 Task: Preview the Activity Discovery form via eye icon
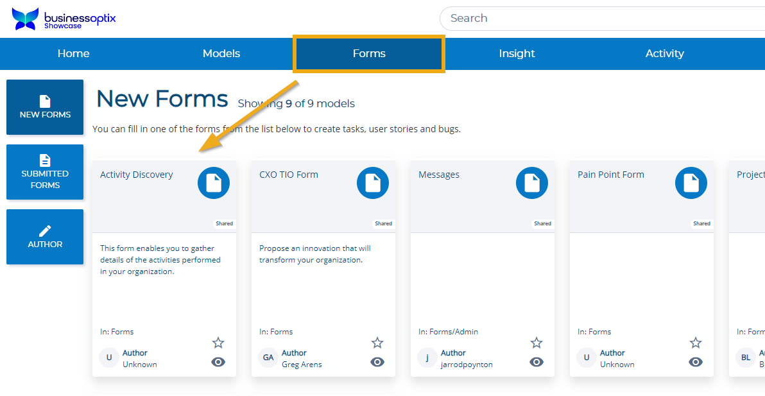point(218,362)
